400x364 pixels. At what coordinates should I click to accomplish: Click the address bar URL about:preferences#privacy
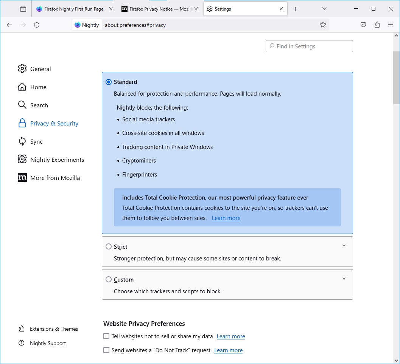pyautogui.click(x=135, y=25)
